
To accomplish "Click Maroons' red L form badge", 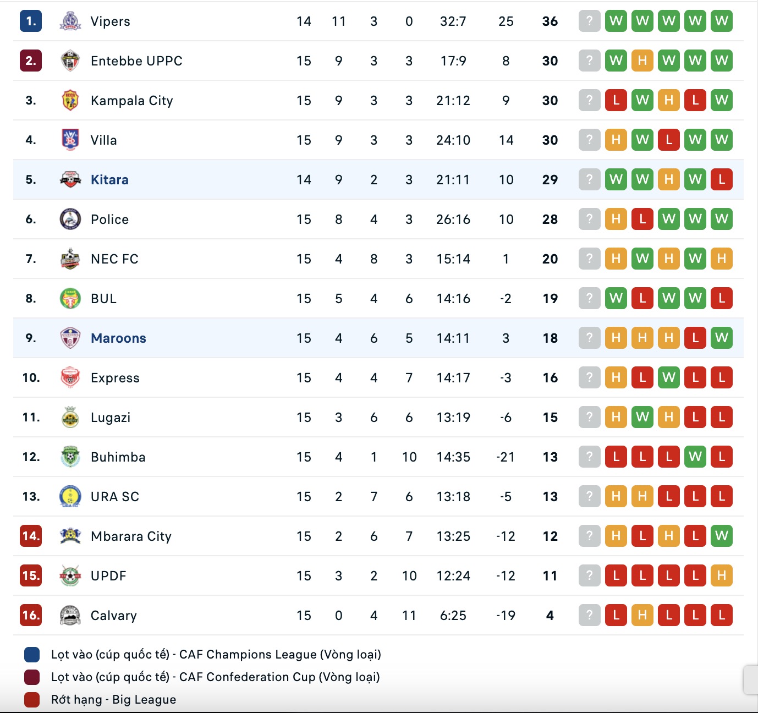I will click(x=695, y=338).
